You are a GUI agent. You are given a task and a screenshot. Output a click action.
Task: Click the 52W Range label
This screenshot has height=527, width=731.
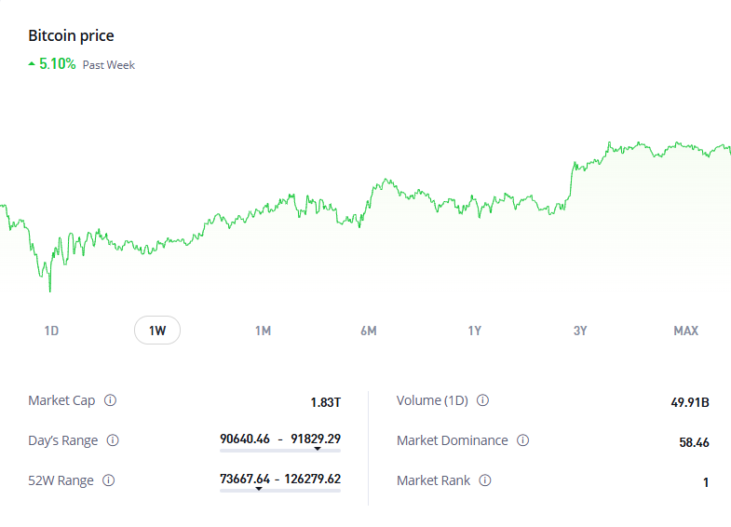click(x=61, y=480)
